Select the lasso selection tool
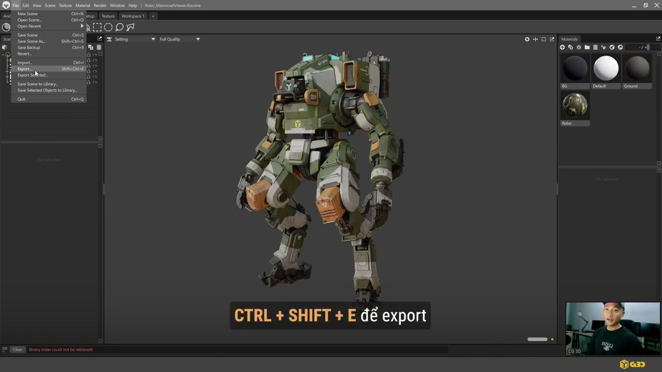The width and height of the screenshot is (662, 372). (119, 27)
